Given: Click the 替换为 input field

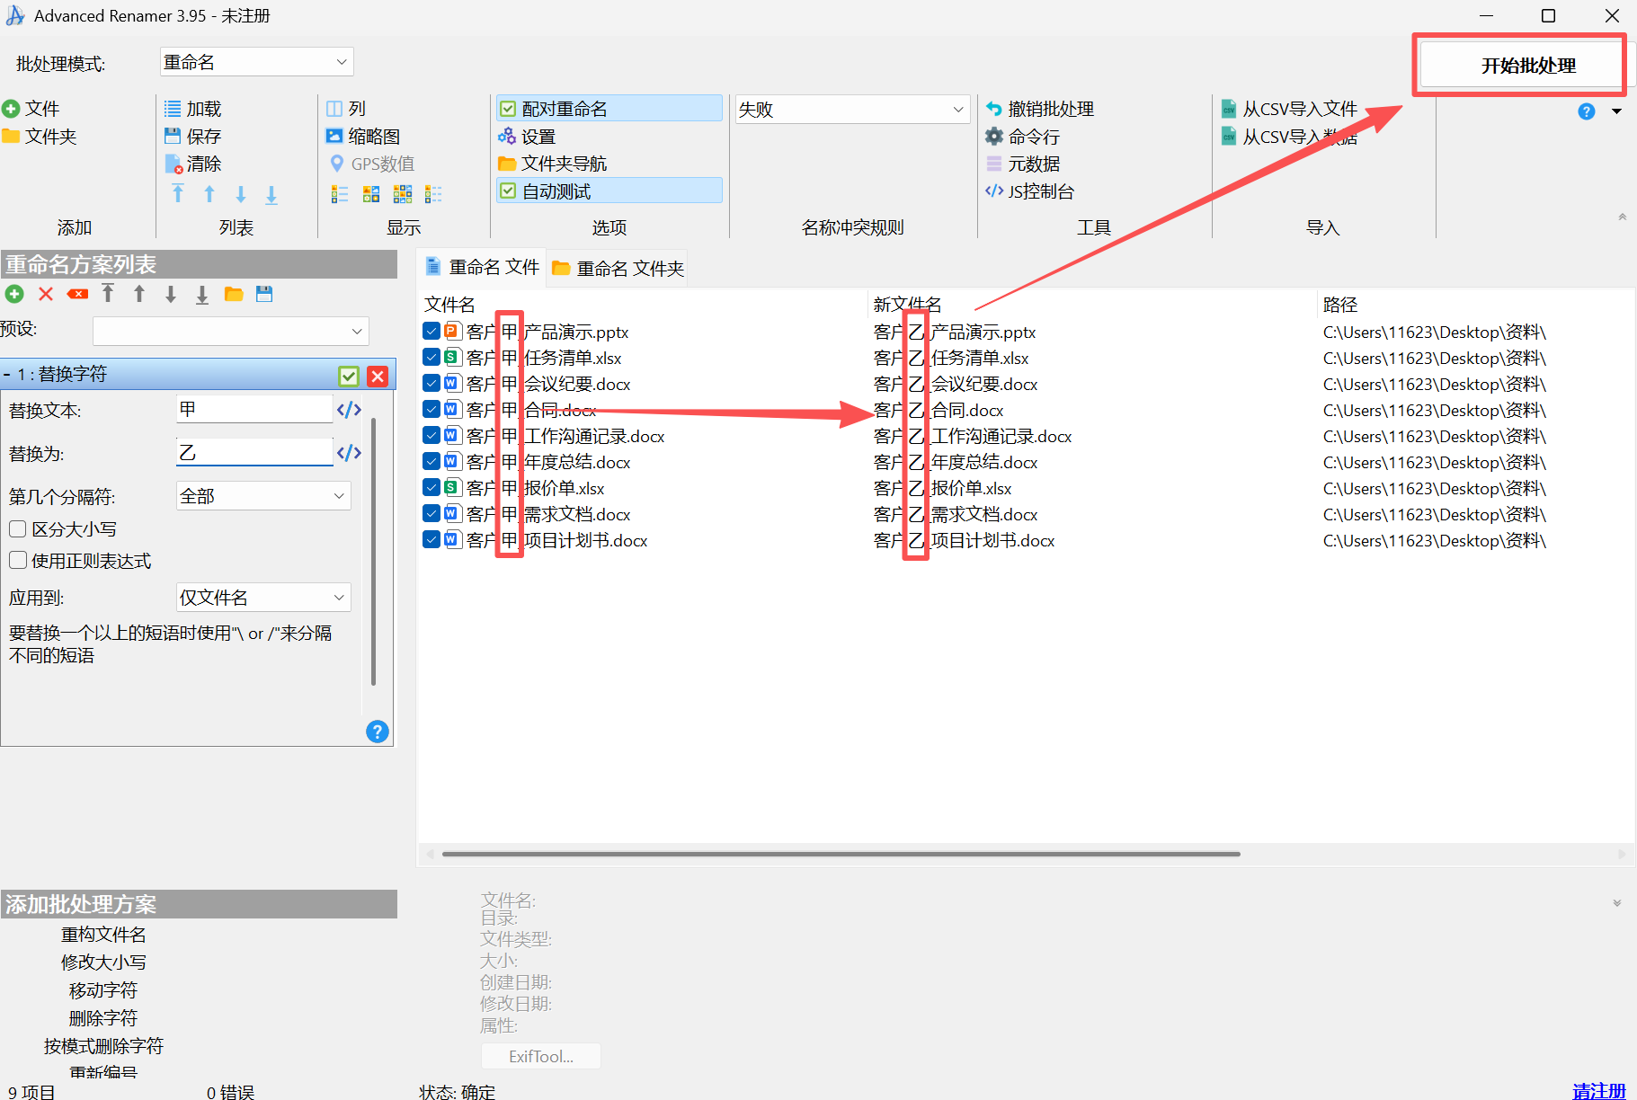Looking at the screenshot, I should (254, 452).
